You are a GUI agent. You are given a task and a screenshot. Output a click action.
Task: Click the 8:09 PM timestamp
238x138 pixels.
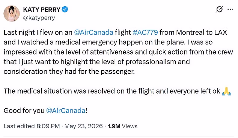(48, 126)
